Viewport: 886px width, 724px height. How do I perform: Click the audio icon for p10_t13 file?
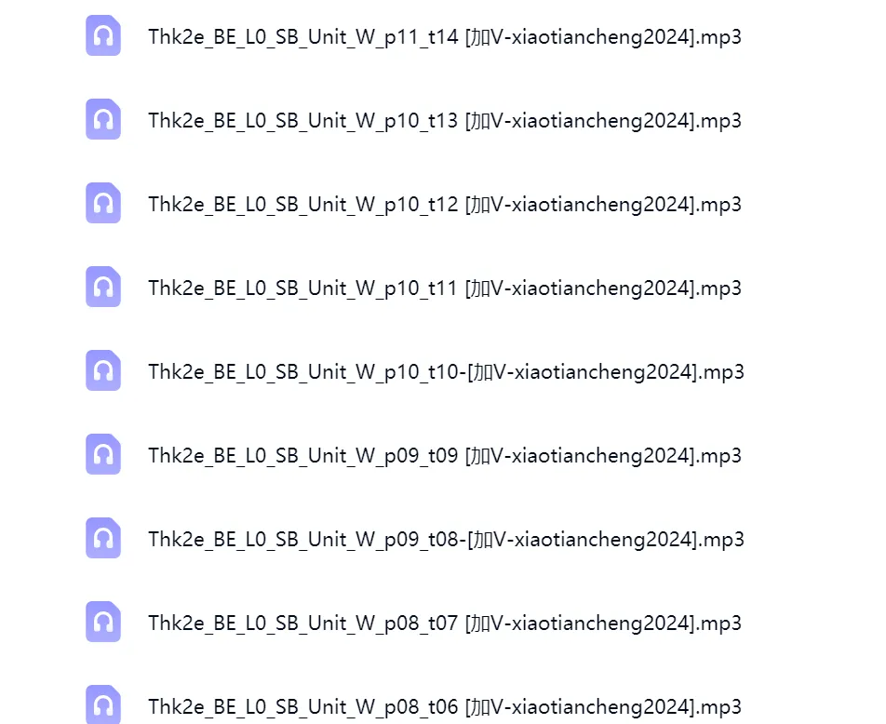point(102,119)
